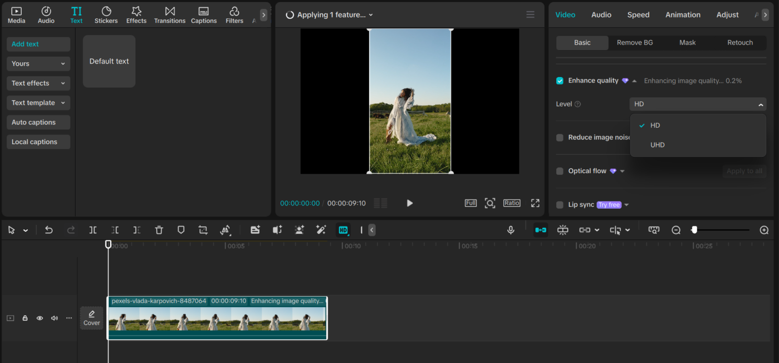Image resolution: width=779 pixels, height=363 pixels.
Task: Start a voiceover recording with the microphone icon
Action: (511, 230)
